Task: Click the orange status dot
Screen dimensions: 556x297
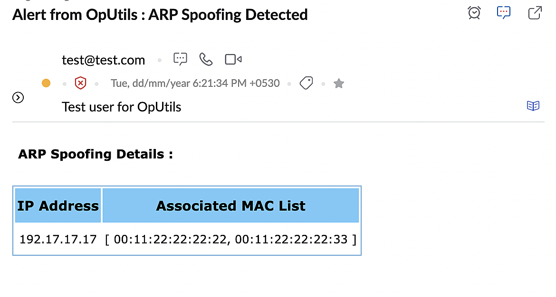Action: point(46,84)
